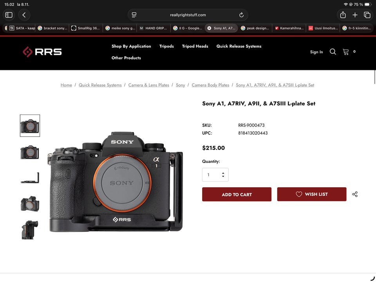The height and width of the screenshot is (282, 376).
Task: Switch to the peak design... tab
Action: coord(255,28)
